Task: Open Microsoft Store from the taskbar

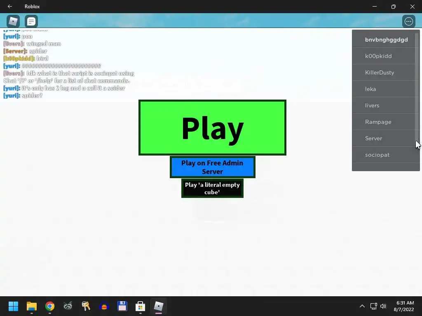Action: pos(140,306)
